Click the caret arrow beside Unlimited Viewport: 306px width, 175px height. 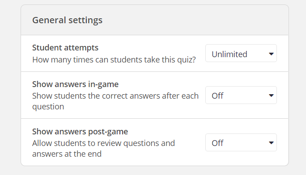coord(271,54)
